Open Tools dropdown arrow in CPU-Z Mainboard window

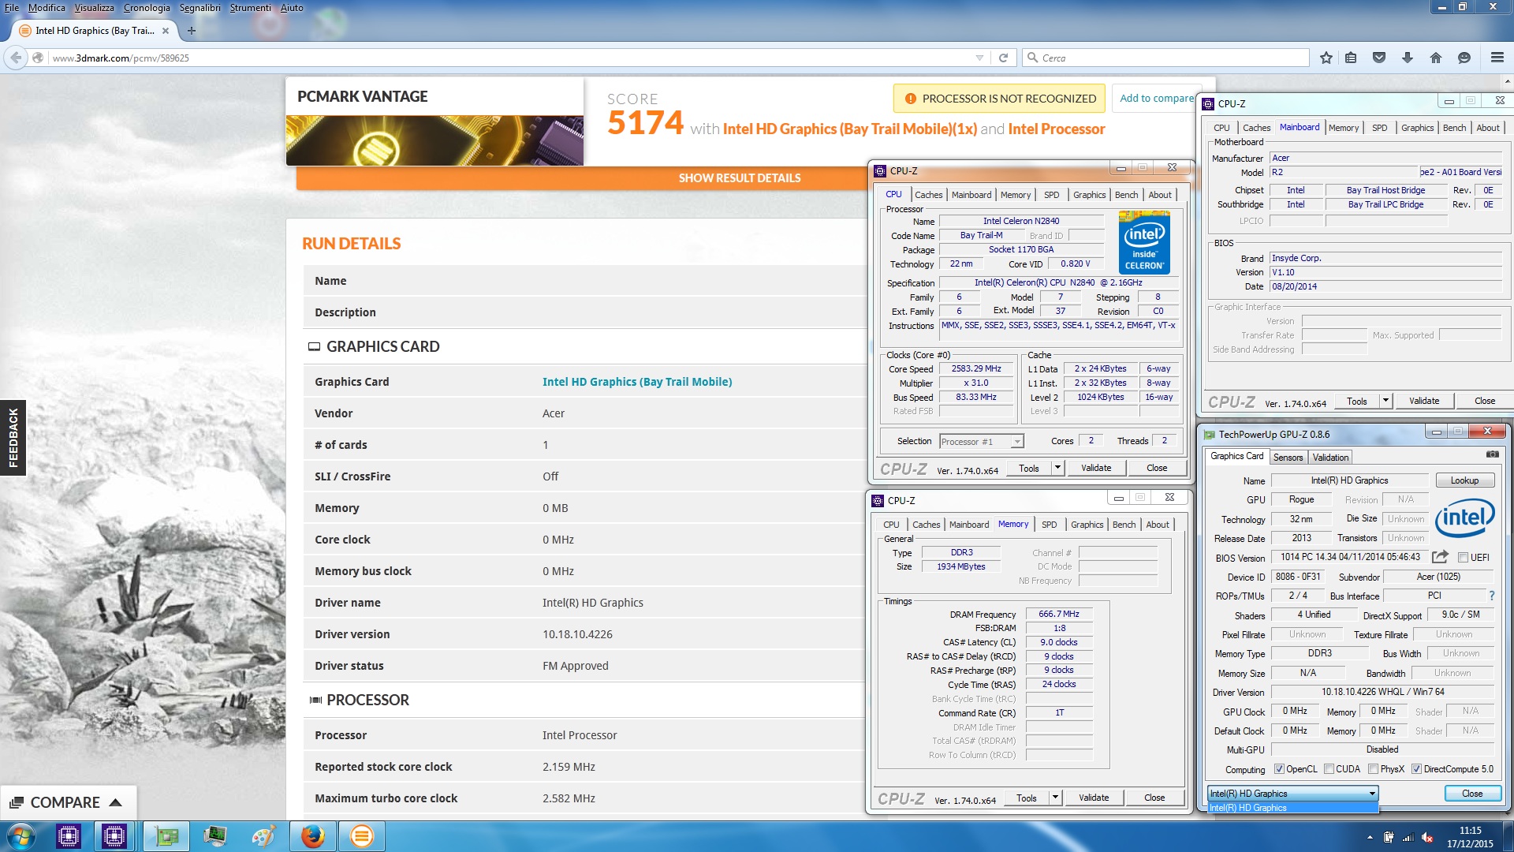pyautogui.click(x=1385, y=401)
